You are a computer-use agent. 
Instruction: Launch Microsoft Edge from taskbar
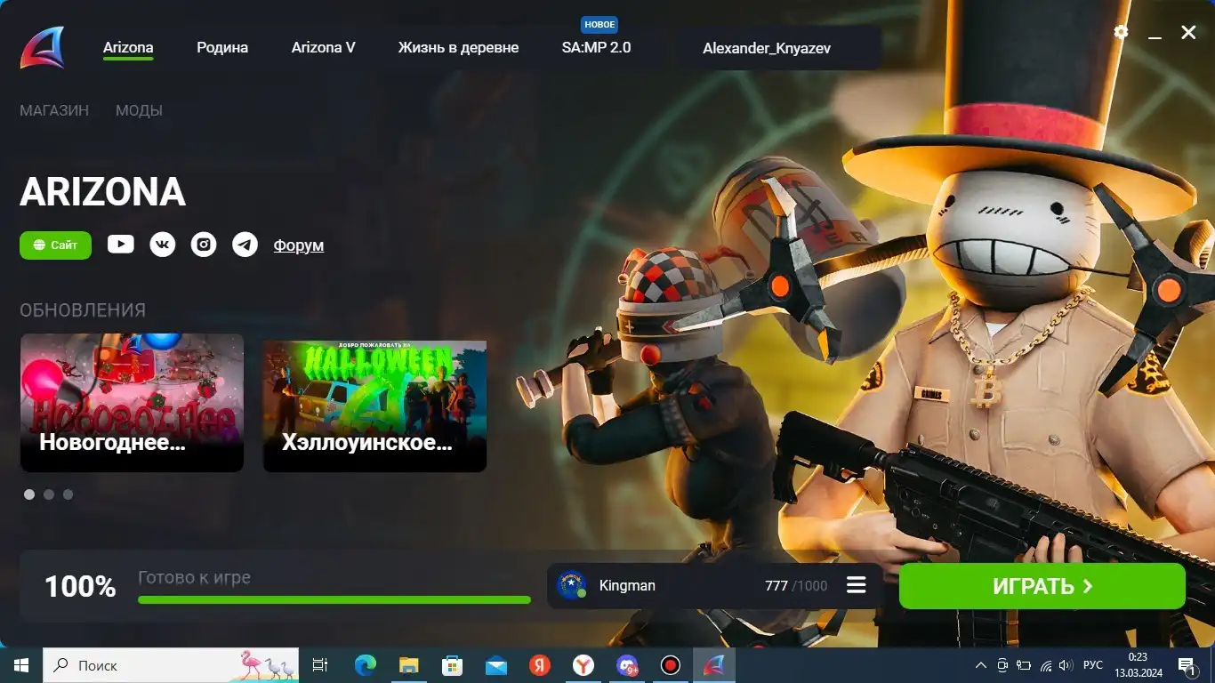point(365,665)
